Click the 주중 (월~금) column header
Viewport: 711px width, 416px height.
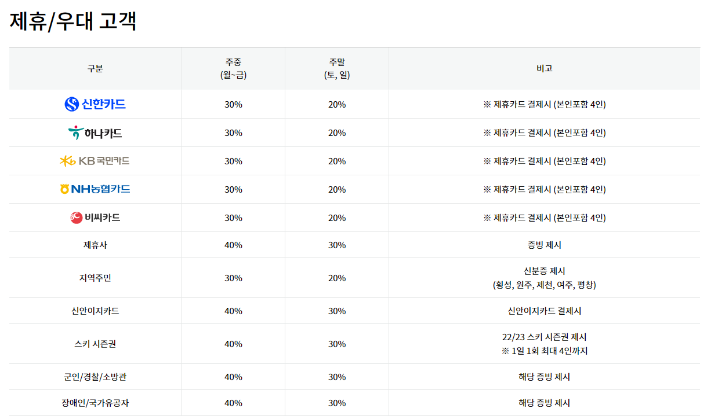point(233,68)
